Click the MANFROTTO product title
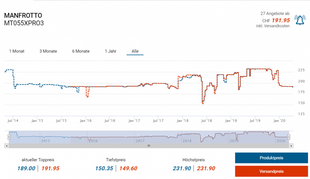This screenshot has height=179, width=310. tap(23, 16)
